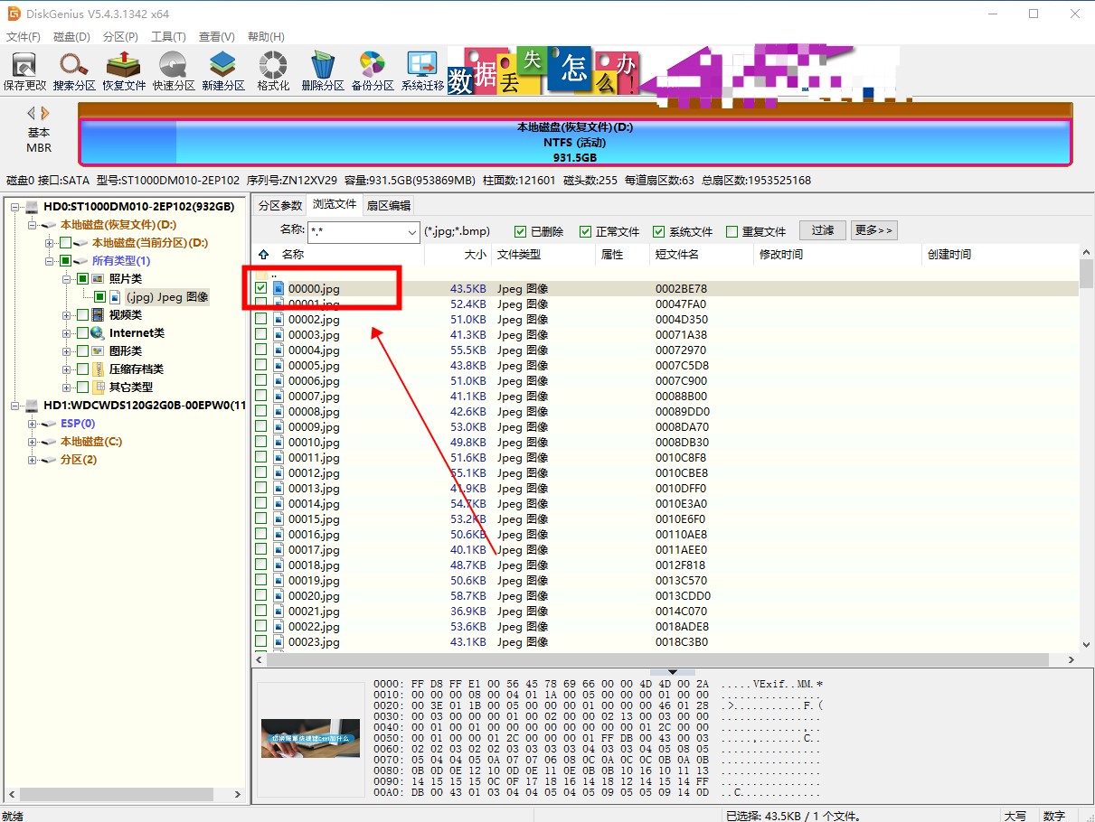The height and width of the screenshot is (822, 1095).
Task: Expand the 本地磁盘(C:) partition node
Action: [33, 442]
